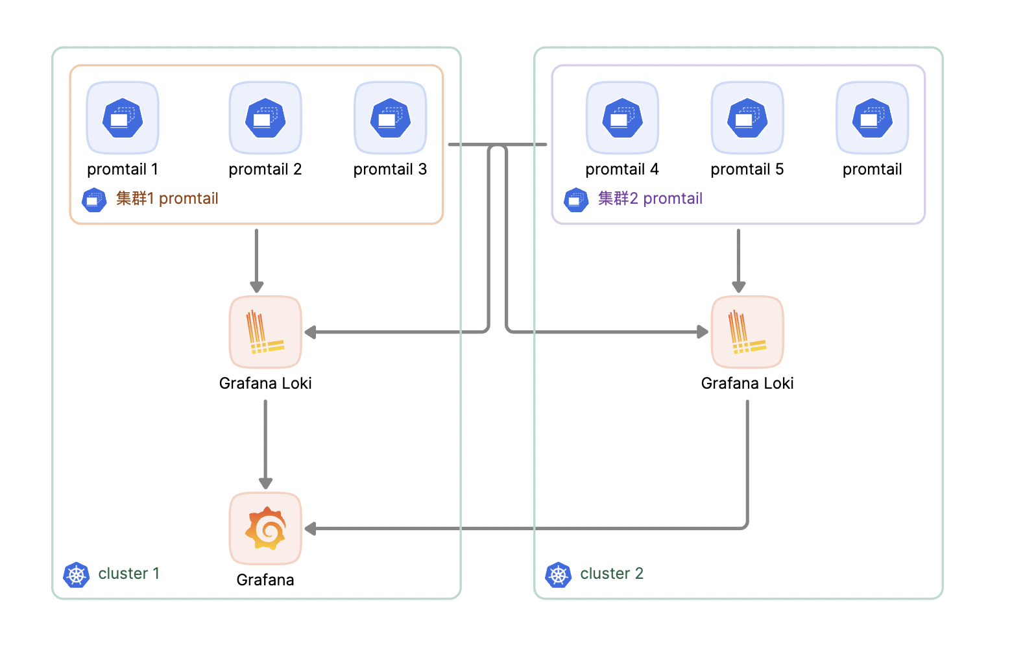1012x671 pixels.
Task: Select the unnumbered promtail pod icon
Action: (x=872, y=117)
